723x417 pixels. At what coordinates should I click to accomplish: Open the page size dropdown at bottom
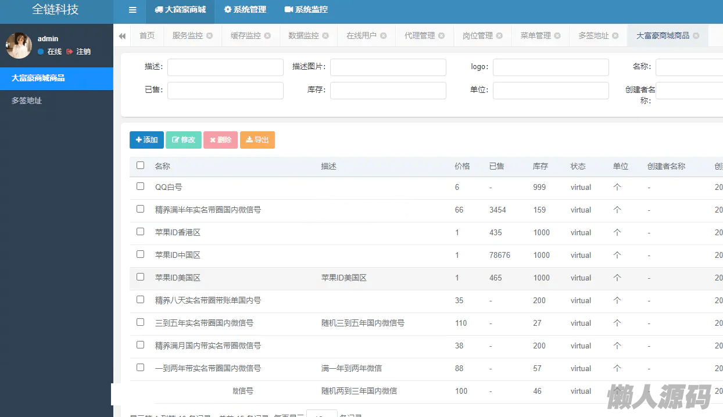click(x=321, y=414)
